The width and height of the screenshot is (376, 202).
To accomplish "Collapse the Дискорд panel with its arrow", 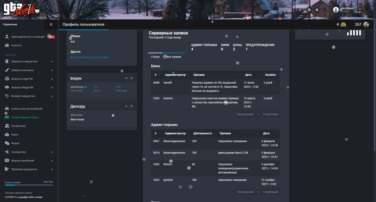I will [126, 106].
